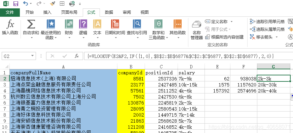This screenshot has height=133, width=293.
Task: Switch to the 开始 Home tab
Action: (x=30, y=12)
